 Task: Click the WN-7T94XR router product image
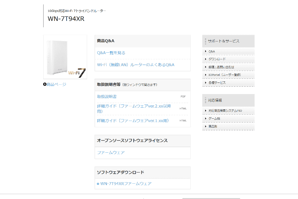pyautogui.click(x=65, y=57)
